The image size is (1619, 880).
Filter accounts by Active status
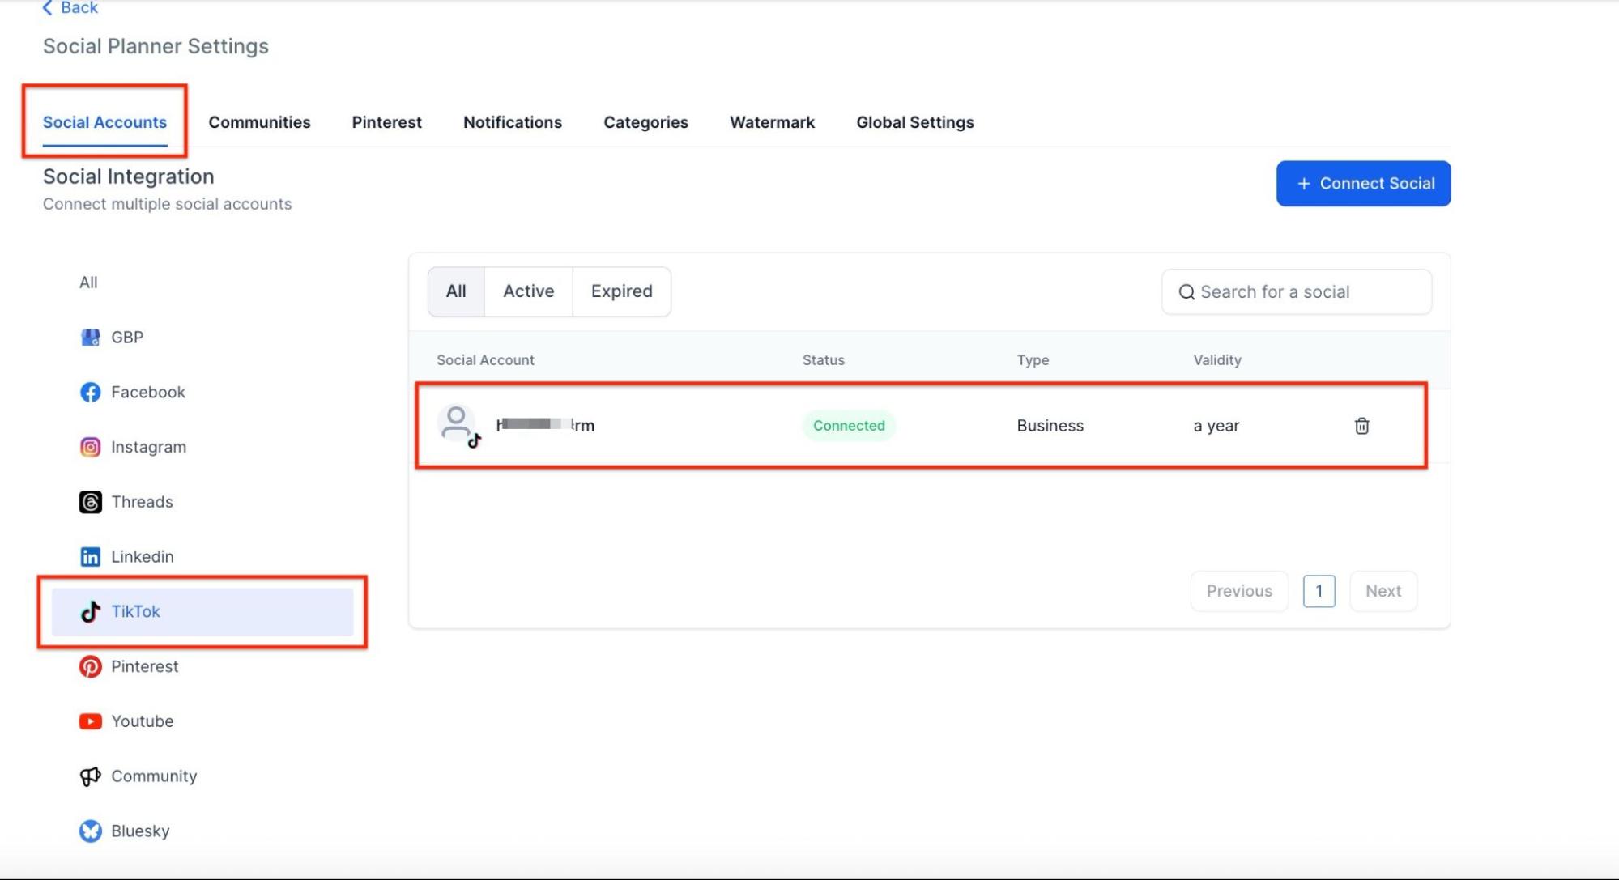click(x=528, y=291)
